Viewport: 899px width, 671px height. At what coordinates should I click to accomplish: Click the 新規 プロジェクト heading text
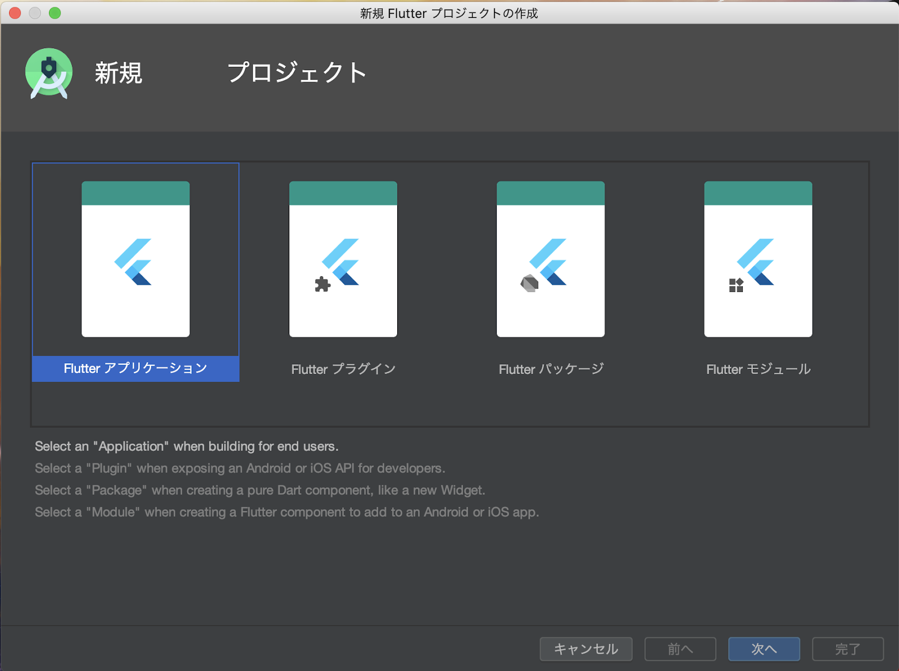231,73
